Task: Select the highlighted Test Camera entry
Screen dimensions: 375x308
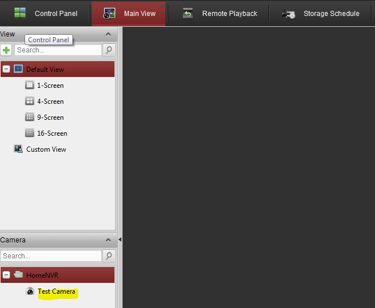Action: click(56, 292)
